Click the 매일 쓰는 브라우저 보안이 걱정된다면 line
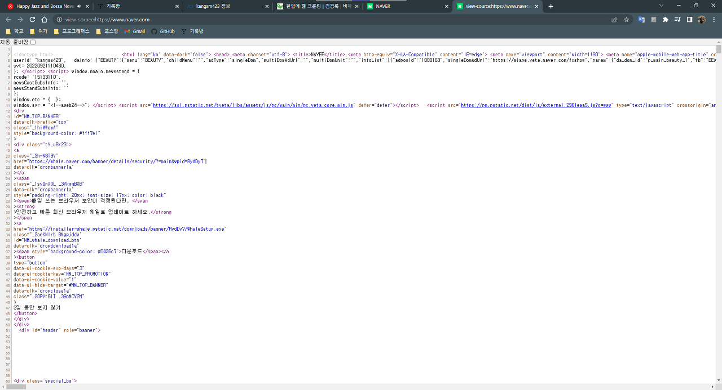The image size is (722, 390). (81, 201)
